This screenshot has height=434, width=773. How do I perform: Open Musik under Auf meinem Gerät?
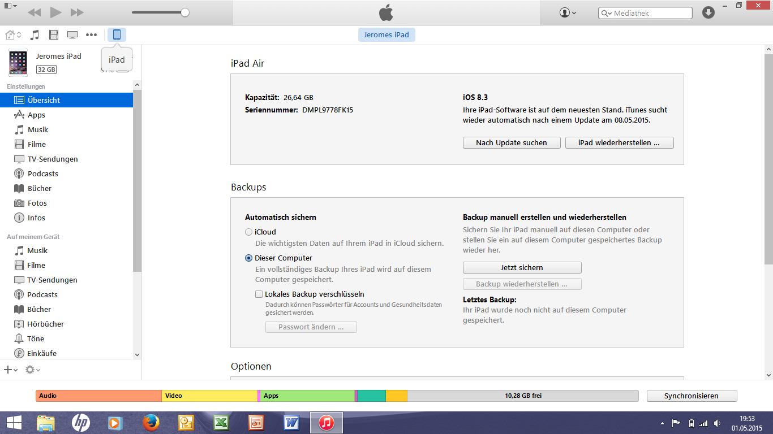coord(67,250)
